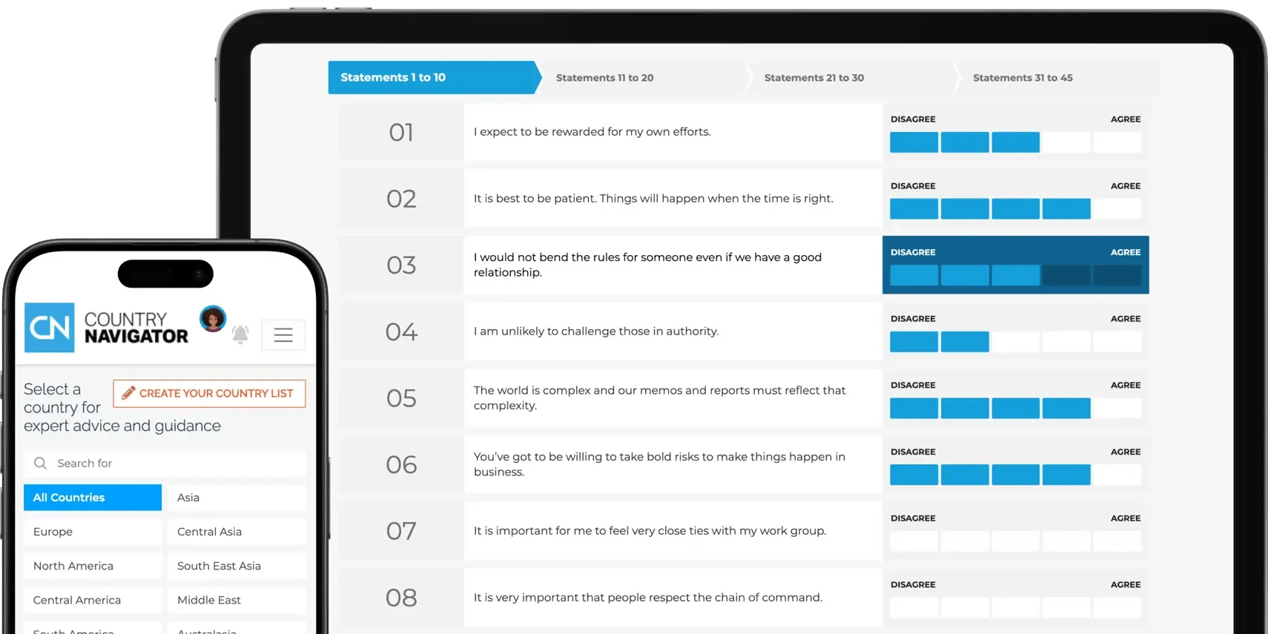Click Create Your Country List button
The width and height of the screenshot is (1268, 634).
pyautogui.click(x=209, y=394)
